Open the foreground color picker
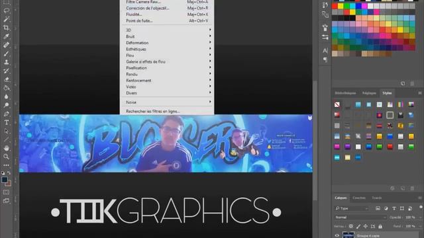 click(4, 180)
